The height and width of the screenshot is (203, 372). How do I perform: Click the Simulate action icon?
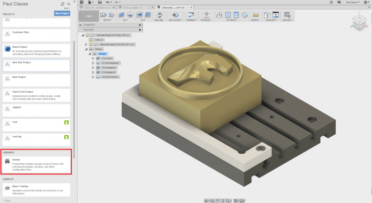tap(219, 15)
